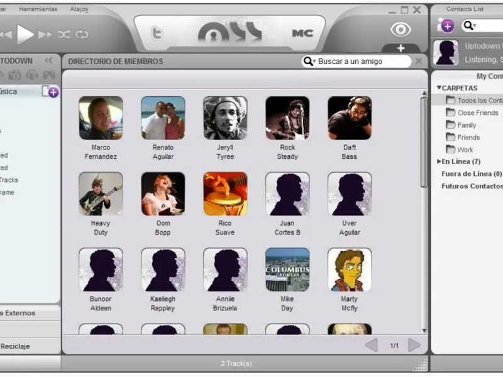Select Anniie Brizuela's avatar
The height and width of the screenshot is (377, 503).
225,270
